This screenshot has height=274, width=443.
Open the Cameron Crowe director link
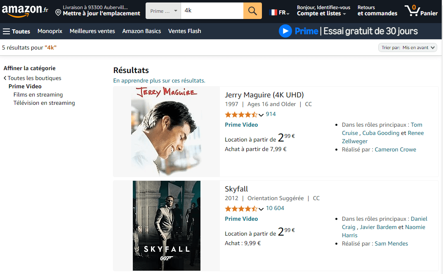[395, 149]
